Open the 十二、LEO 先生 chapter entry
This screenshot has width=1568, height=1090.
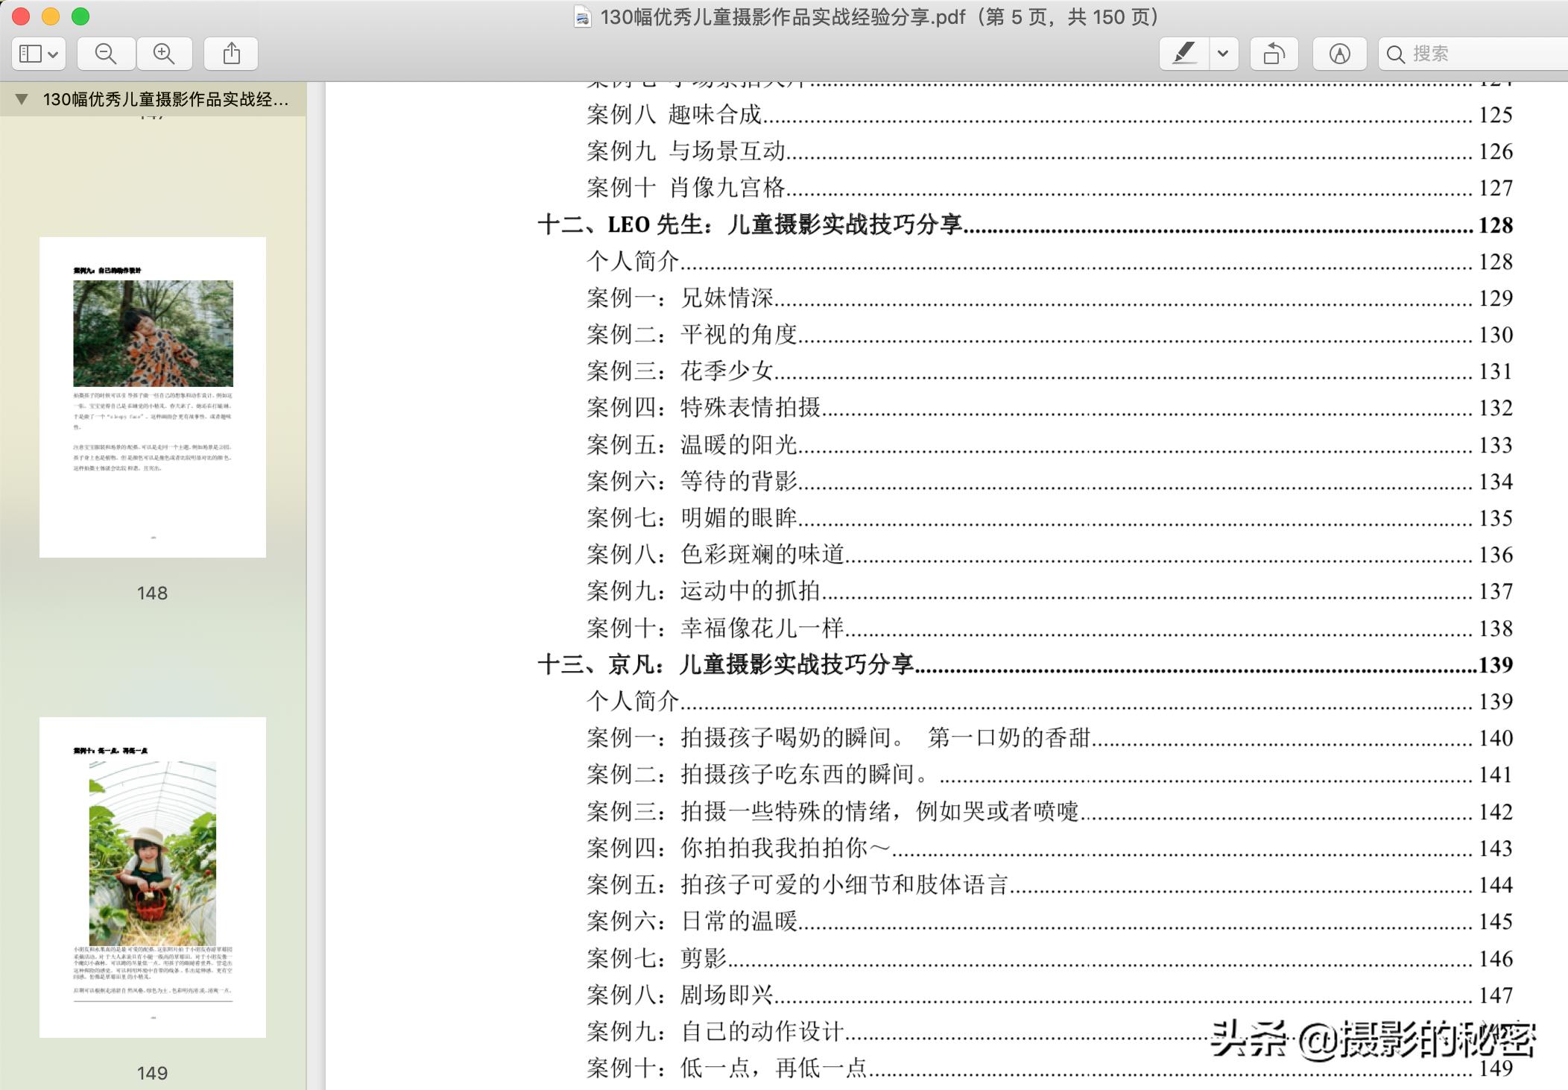coord(749,224)
